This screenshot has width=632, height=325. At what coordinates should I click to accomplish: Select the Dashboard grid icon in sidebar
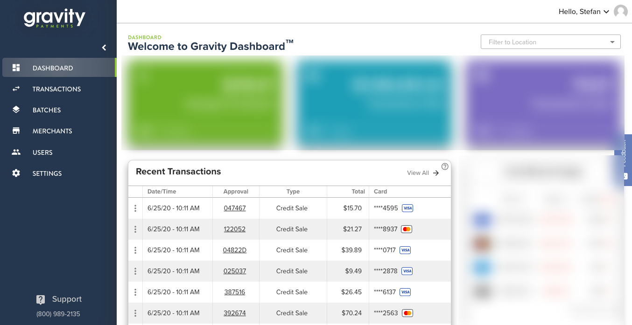(16, 68)
